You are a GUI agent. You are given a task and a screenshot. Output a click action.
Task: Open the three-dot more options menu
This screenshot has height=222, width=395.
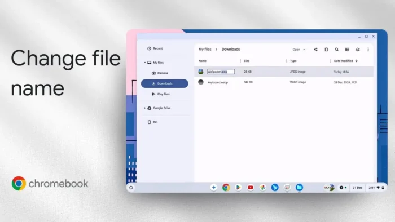[x=368, y=50]
